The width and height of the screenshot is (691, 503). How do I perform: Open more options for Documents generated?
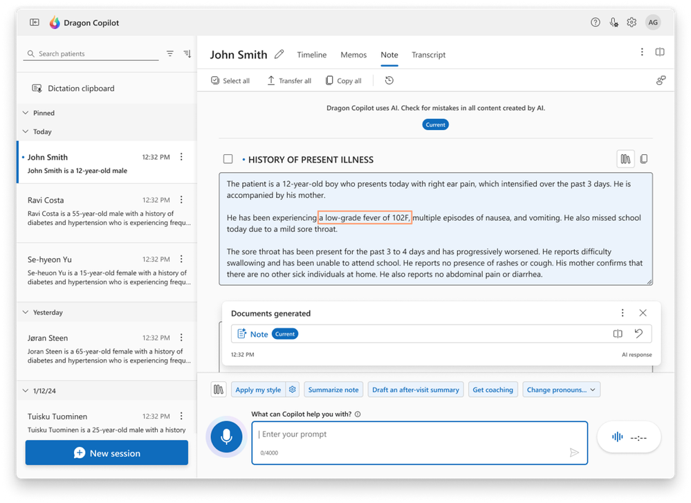pos(623,313)
